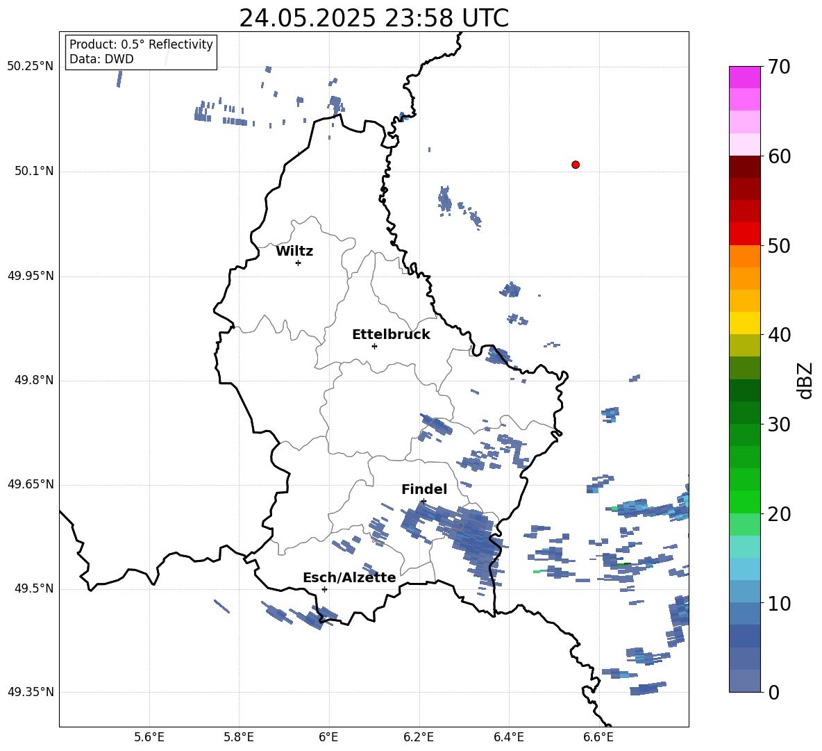The image size is (822, 751).
Task: Click the 49.65°N latitude label
Action: click(x=31, y=484)
